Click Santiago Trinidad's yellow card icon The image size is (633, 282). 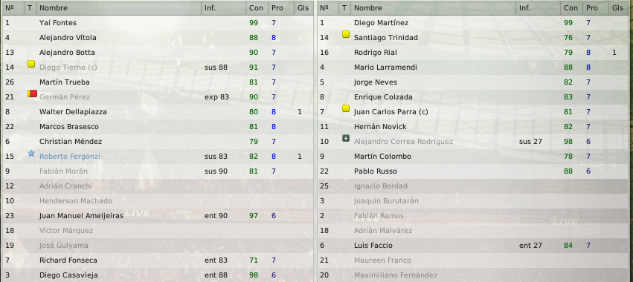click(346, 34)
